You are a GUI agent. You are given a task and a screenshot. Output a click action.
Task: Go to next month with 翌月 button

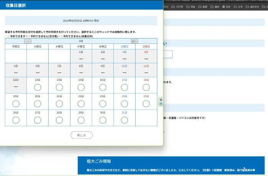134,41
